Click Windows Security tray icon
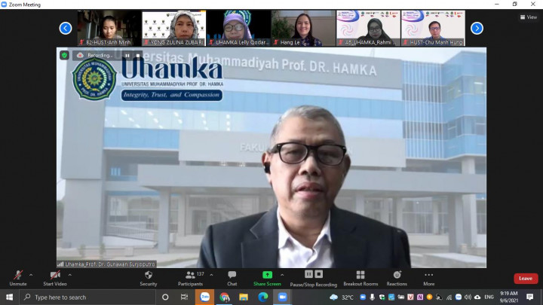The width and height of the screenshot is (543, 305). point(382,297)
